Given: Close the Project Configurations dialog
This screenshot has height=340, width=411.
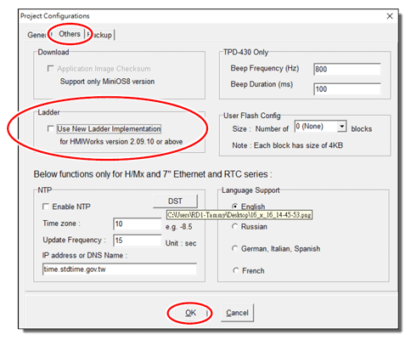Looking at the screenshot, I should coord(390,16).
